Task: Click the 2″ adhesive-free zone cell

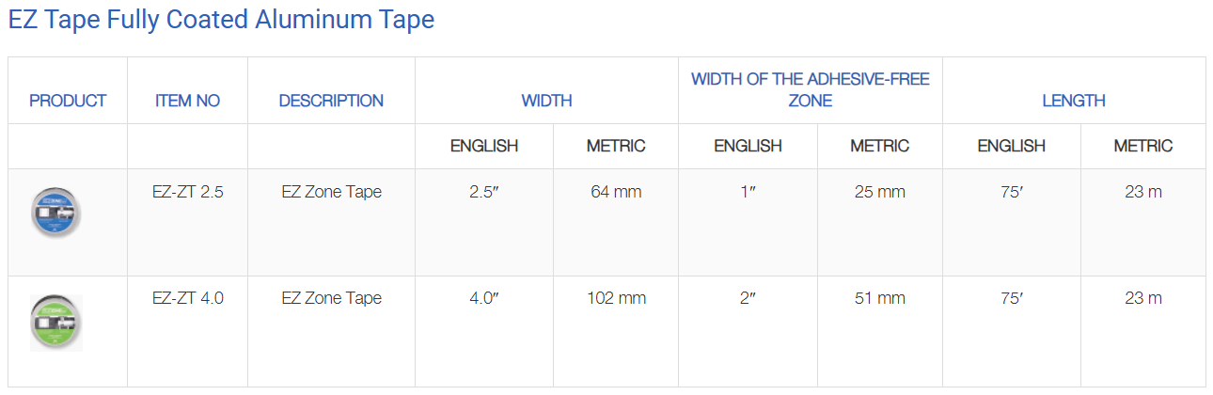Action: [x=748, y=298]
